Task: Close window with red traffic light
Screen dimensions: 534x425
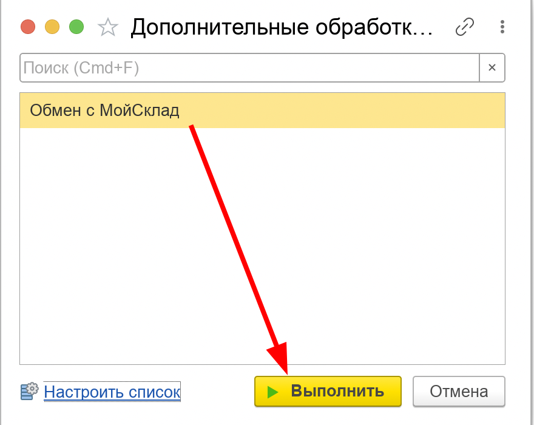Action: pos(28,27)
